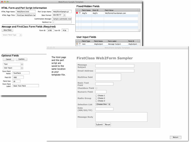This screenshot has width=191, height=142.
Task: Click the Confirm button
Action: 21,59
